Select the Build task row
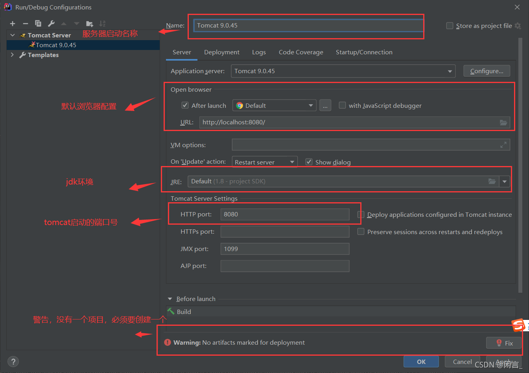Viewport: 529px width, 373px height. click(x=341, y=312)
